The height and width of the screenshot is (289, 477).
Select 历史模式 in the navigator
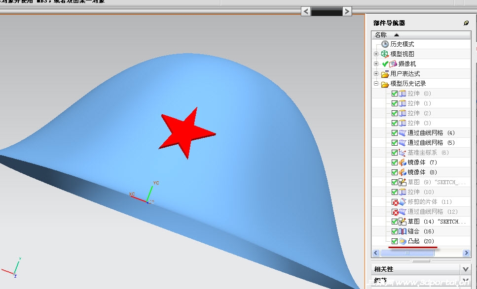[402, 44]
